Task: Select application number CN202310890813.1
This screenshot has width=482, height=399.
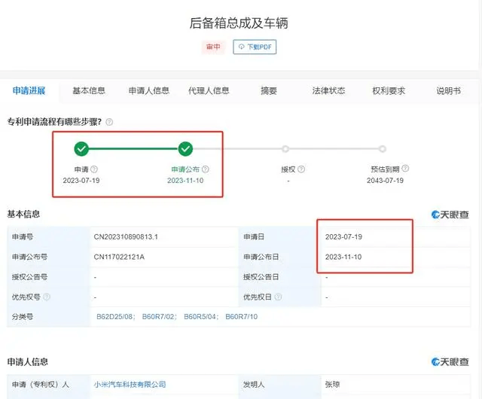Action: 126,236
